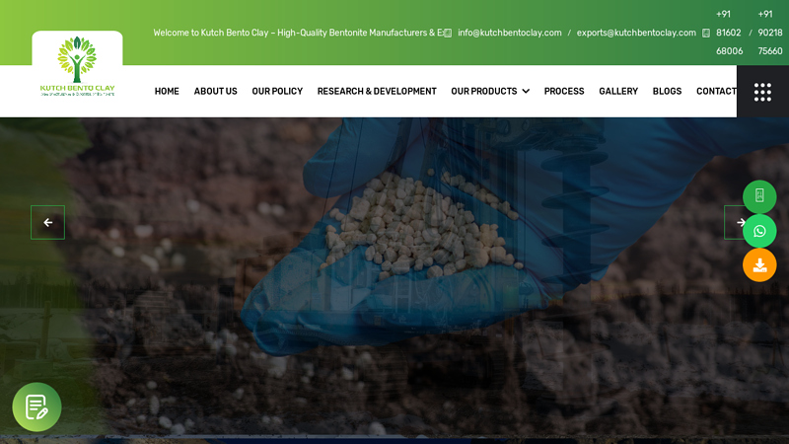Go to the About Us page
The height and width of the screenshot is (444, 789).
(215, 91)
